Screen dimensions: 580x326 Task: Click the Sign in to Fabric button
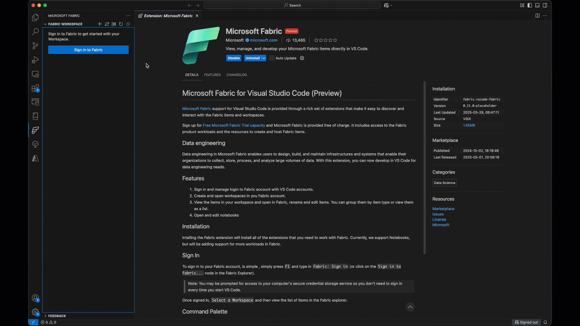click(x=88, y=50)
